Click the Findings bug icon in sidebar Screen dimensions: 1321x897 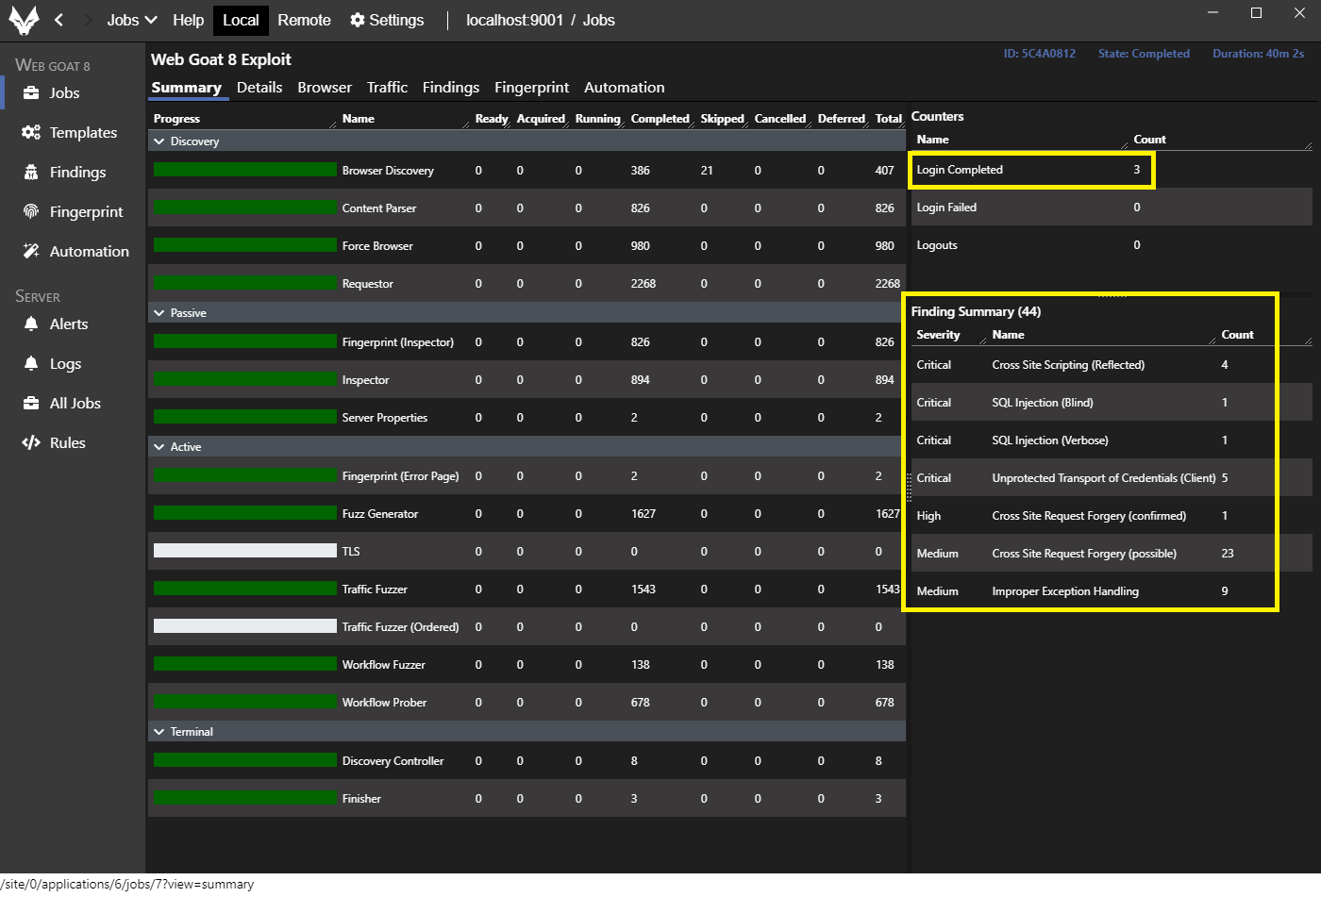pyautogui.click(x=31, y=172)
